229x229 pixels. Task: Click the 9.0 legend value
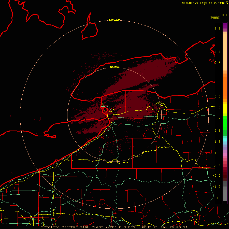click(x=218, y=40)
